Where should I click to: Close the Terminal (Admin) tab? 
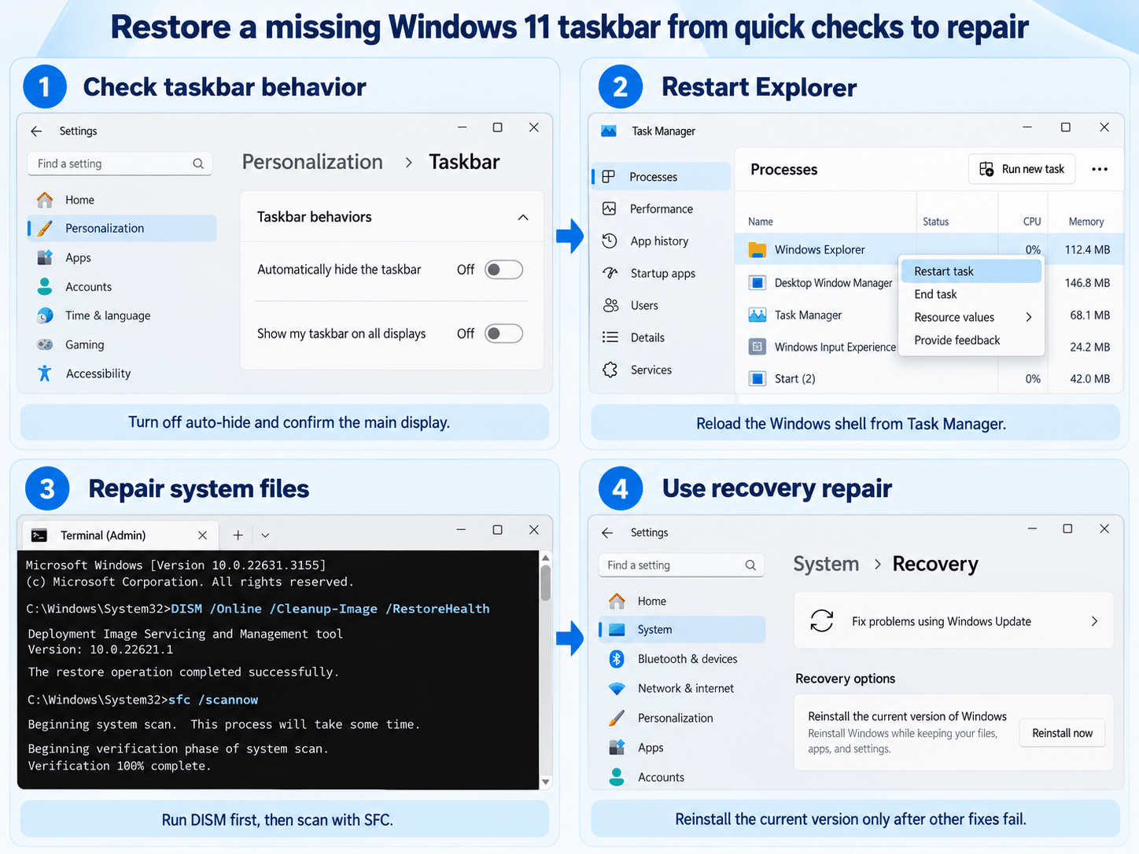pos(202,536)
